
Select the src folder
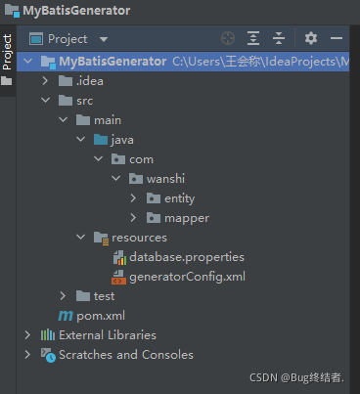(84, 101)
